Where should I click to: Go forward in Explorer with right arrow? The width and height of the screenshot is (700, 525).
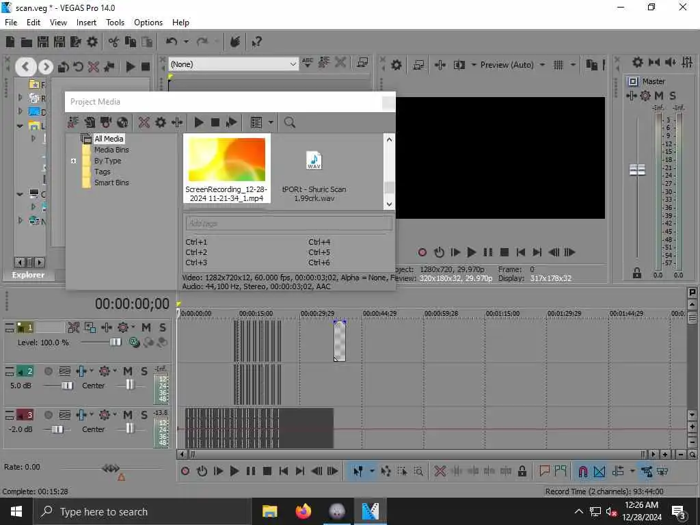pos(45,67)
